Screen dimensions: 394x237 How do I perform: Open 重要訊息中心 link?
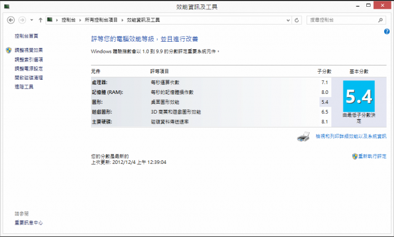pos(29,222)
